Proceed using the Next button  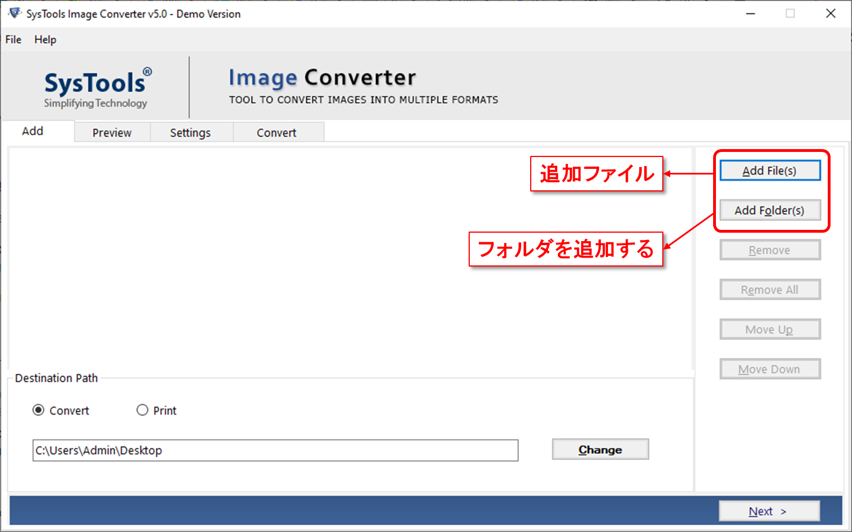[x=769, y=511]
